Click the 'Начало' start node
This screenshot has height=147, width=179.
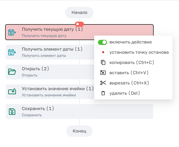(79, 13)
